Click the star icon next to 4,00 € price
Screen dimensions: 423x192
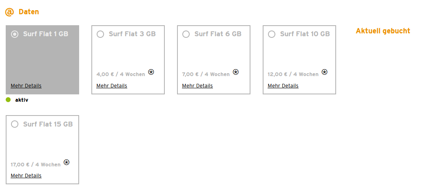(151, 72)
